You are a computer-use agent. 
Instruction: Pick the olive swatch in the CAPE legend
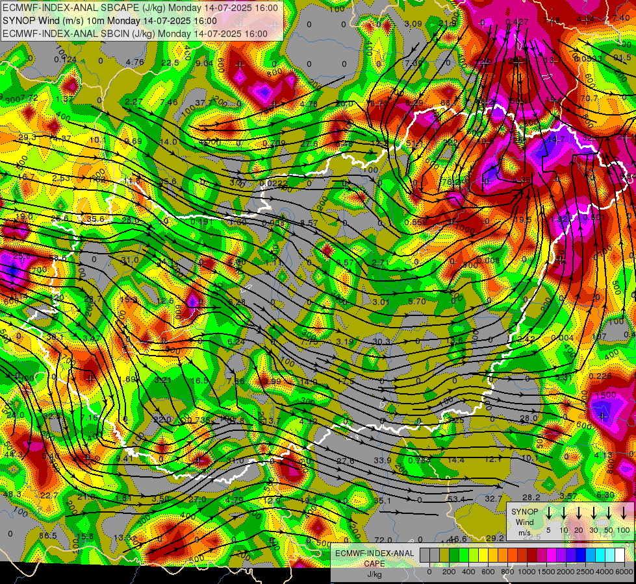(444, 555)
